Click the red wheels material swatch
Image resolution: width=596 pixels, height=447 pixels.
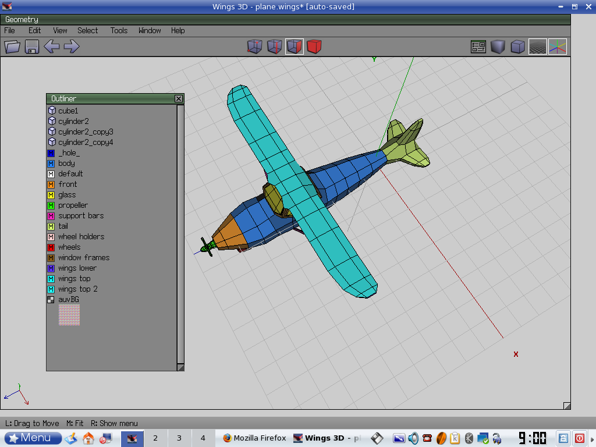point(51,247)
